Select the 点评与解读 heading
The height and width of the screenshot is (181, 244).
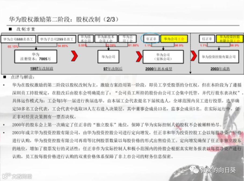pyautogui.click(x=23, y=77)
